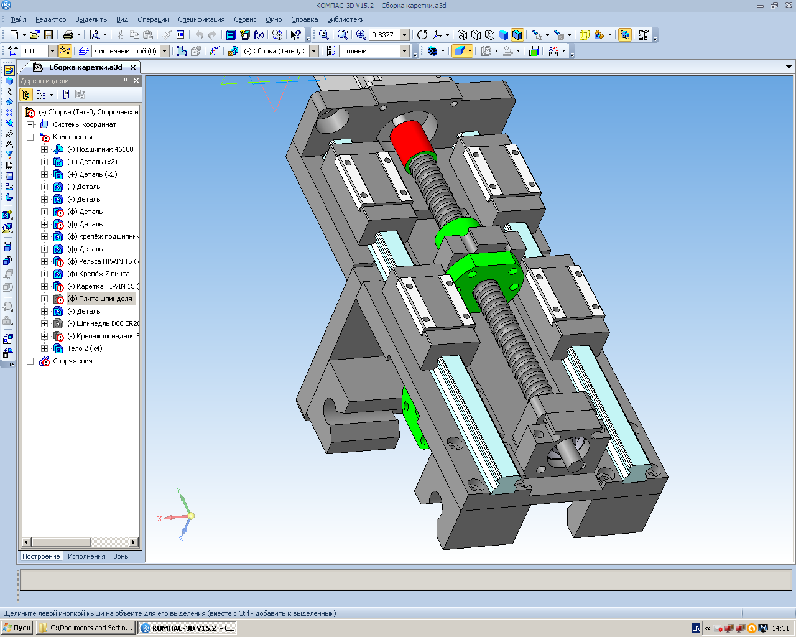Image resolution: width=796 pixels, height=637 pixels.
Task: Close the Сборка каретки.a3d document tab
Action: click(x=133, y=67)
